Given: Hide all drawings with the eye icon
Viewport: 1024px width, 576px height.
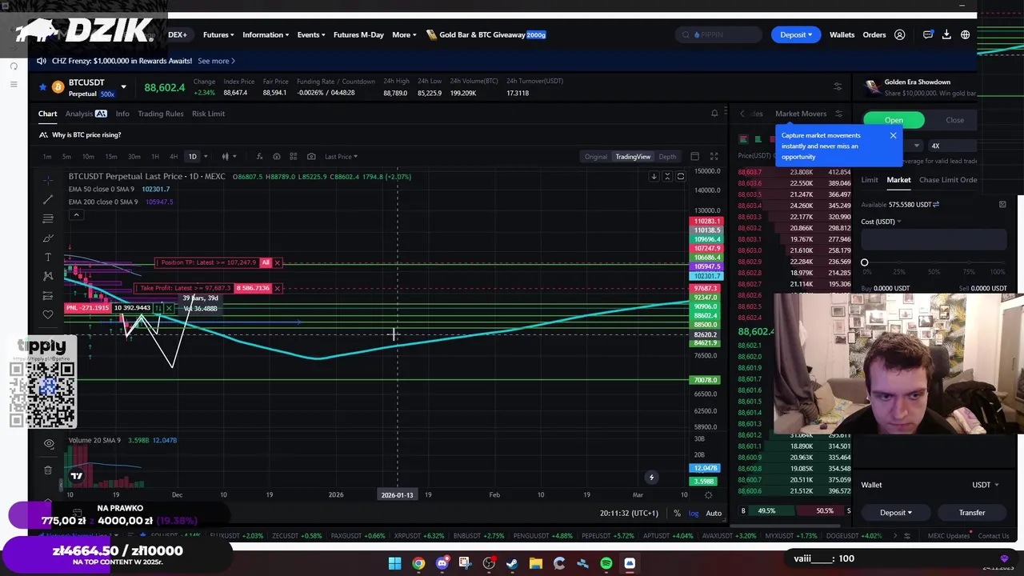Looking at the screenshot, I should click(49, 443).
